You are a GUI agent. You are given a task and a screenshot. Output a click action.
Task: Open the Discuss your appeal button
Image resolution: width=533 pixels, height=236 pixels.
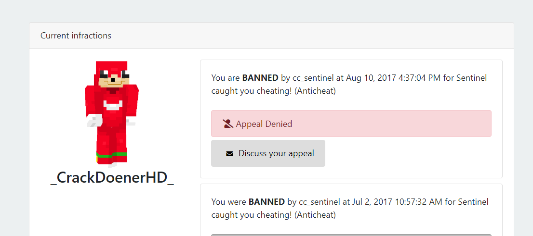tap(268, 153)
